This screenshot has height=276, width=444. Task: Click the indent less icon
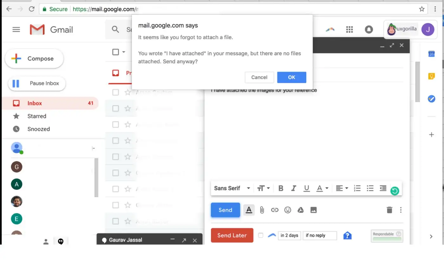(383, 188)
